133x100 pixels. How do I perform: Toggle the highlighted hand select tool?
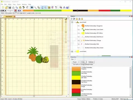(x=46, y=7)
